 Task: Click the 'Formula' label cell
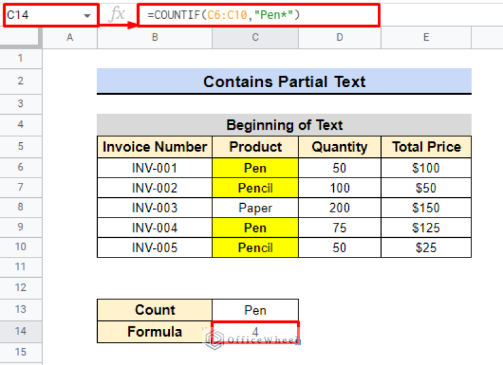coord(155,332)
